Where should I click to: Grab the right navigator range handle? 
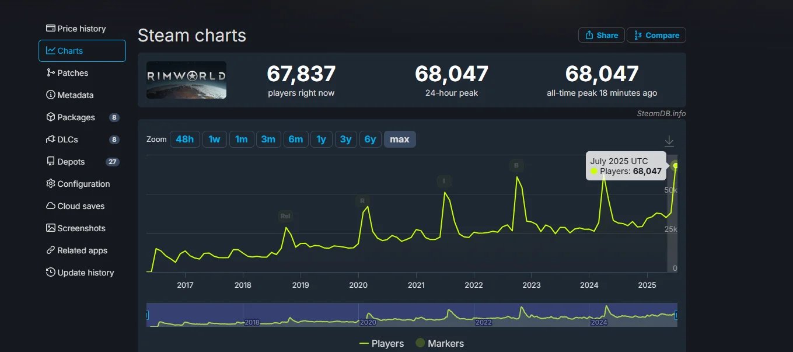click(x=676, y=315)
